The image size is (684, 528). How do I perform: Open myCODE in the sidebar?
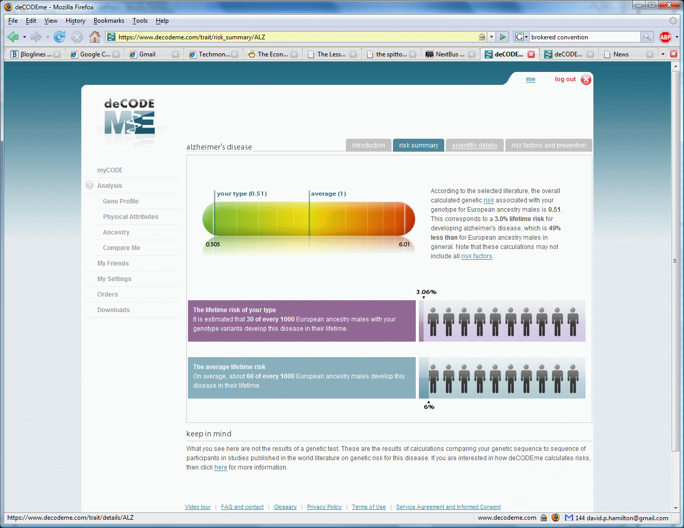pos(110,170)
